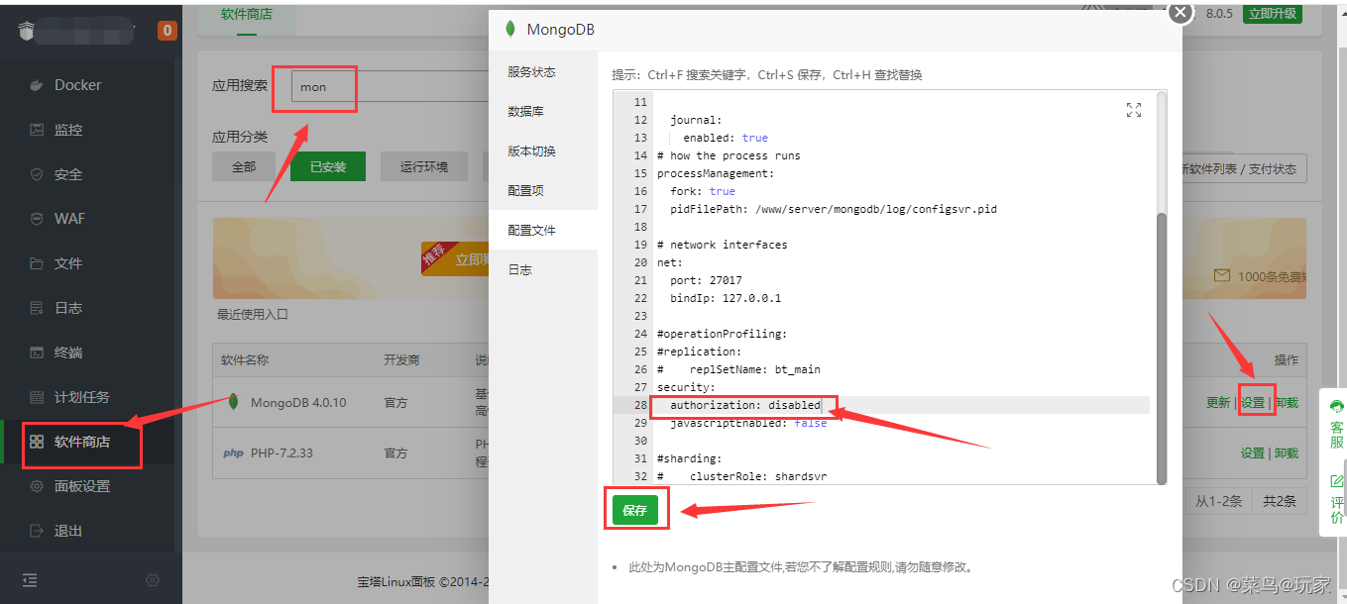Image resolution: width=1347 pixels, height=604 pixels.
Task: Click the '# clusterRole: shardsvr' line
Action: pos(741,476)
